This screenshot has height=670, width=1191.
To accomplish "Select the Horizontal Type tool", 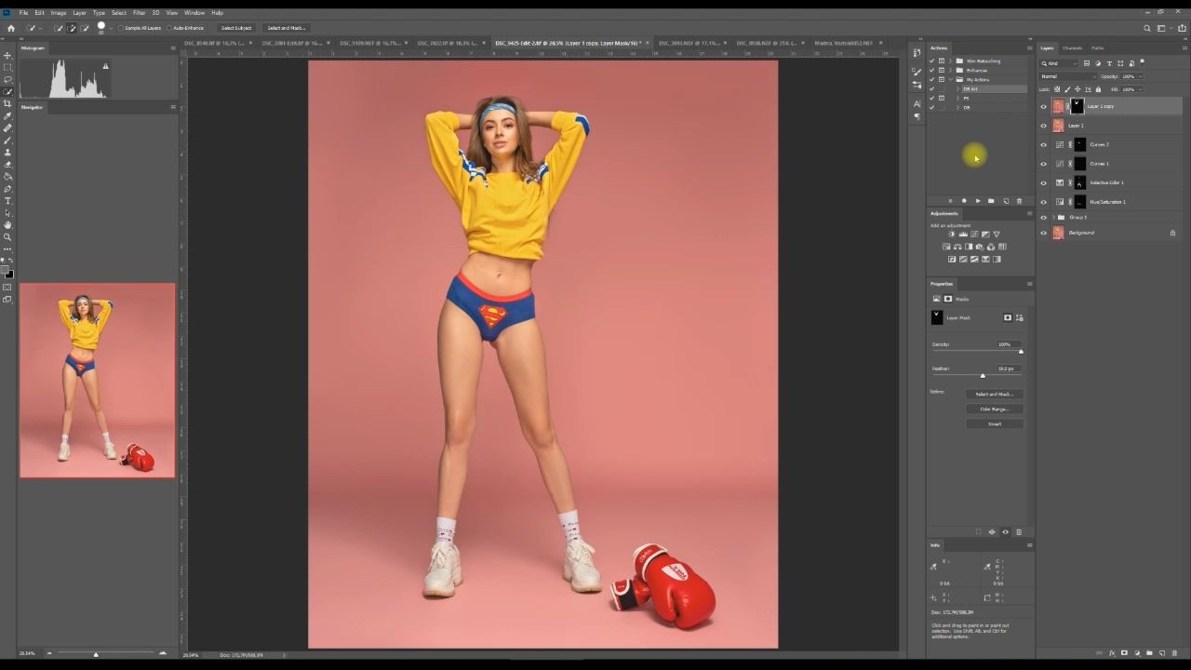I will [x=7, y=201].
